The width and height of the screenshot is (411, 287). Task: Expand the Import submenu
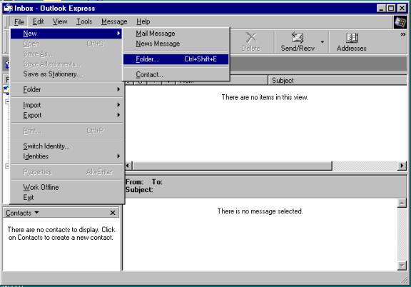tap(66, 105)
